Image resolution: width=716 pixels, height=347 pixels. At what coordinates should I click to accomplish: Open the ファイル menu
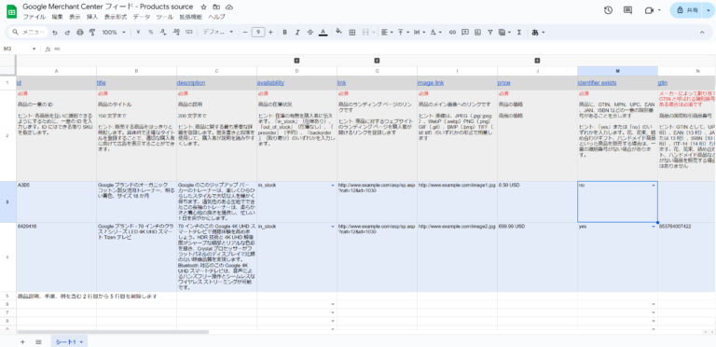34,17
